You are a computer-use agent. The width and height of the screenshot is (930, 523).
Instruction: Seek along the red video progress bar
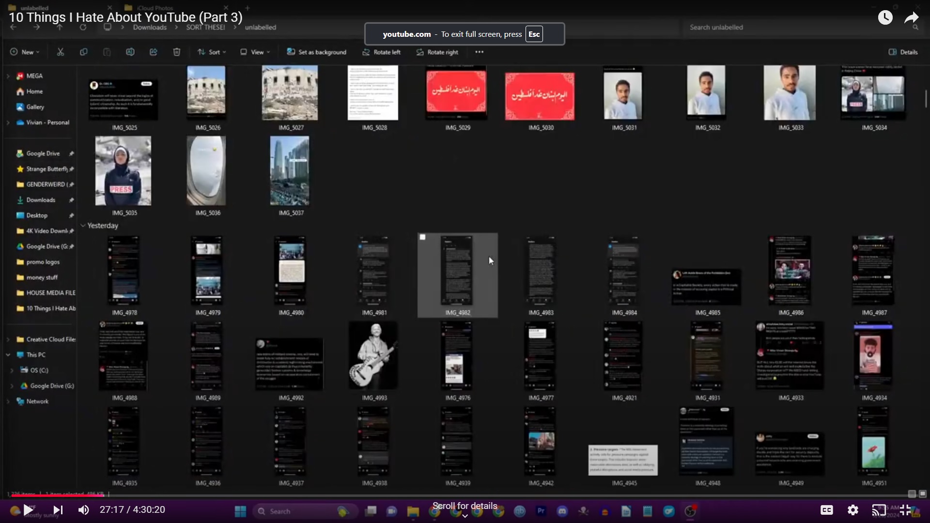coord(465,495)
